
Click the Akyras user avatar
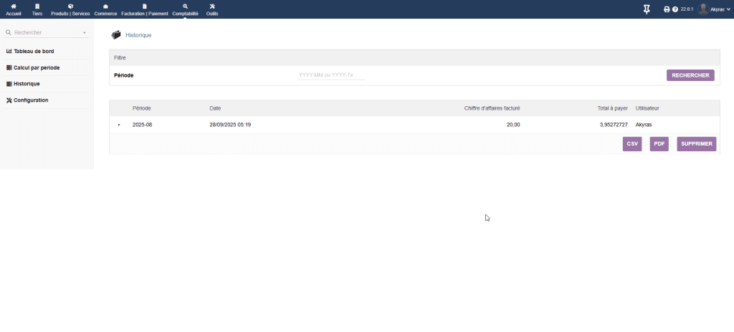coord(703,9)
